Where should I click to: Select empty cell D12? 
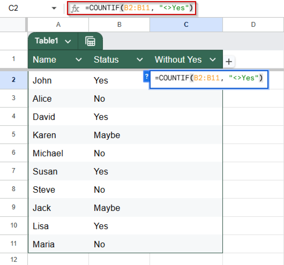pos(253,259)
